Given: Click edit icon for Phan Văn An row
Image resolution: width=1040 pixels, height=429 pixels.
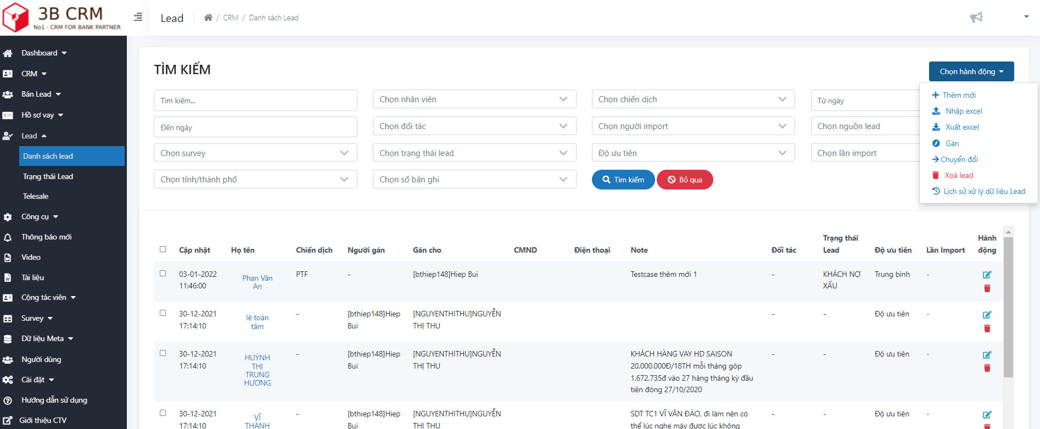Looking at the screenshot, I should pyautogui.click(x=987, y=275).
